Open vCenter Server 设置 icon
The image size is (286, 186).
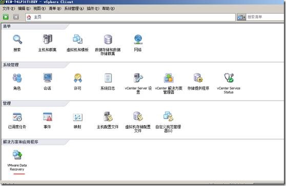coord(138,78)
